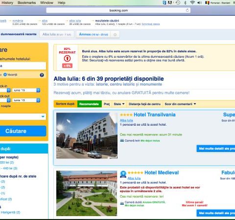
Task: Click the destination name input field
Action: (x=23, y=66)
